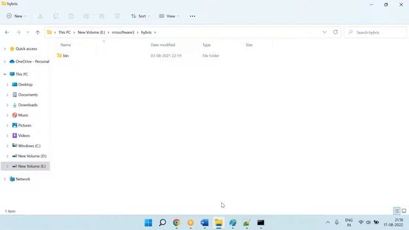This screenshot has height=230, width=409.
Task: Refresh the current folder
Action: [x=336, y=32]
